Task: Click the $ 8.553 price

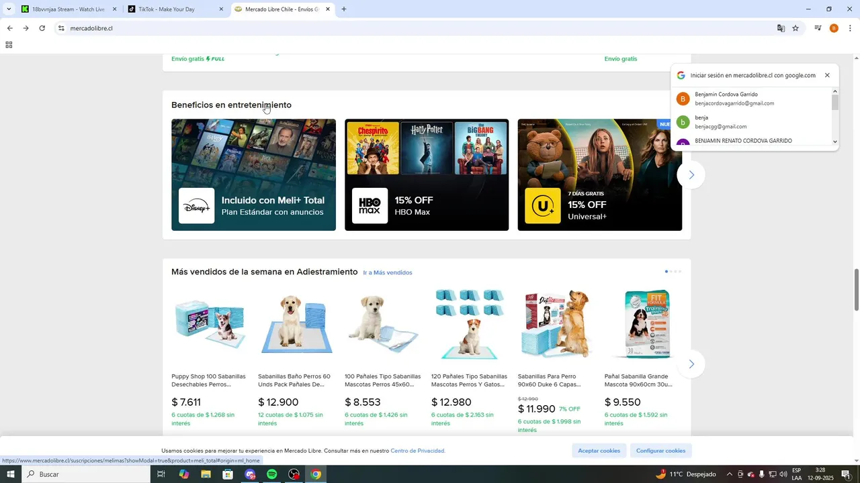Action: coord(363,402)
